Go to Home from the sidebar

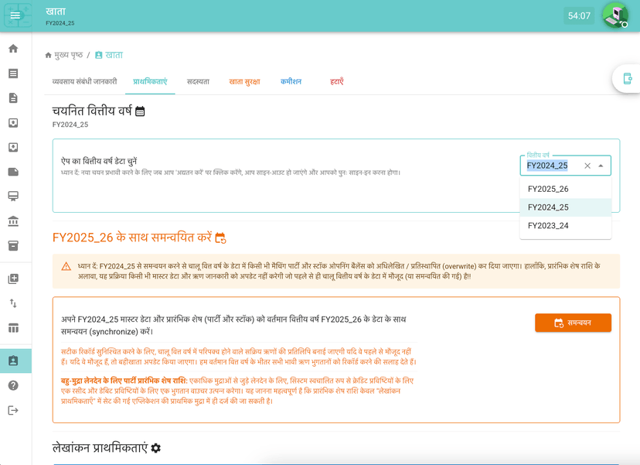click(x=13, y=49)
